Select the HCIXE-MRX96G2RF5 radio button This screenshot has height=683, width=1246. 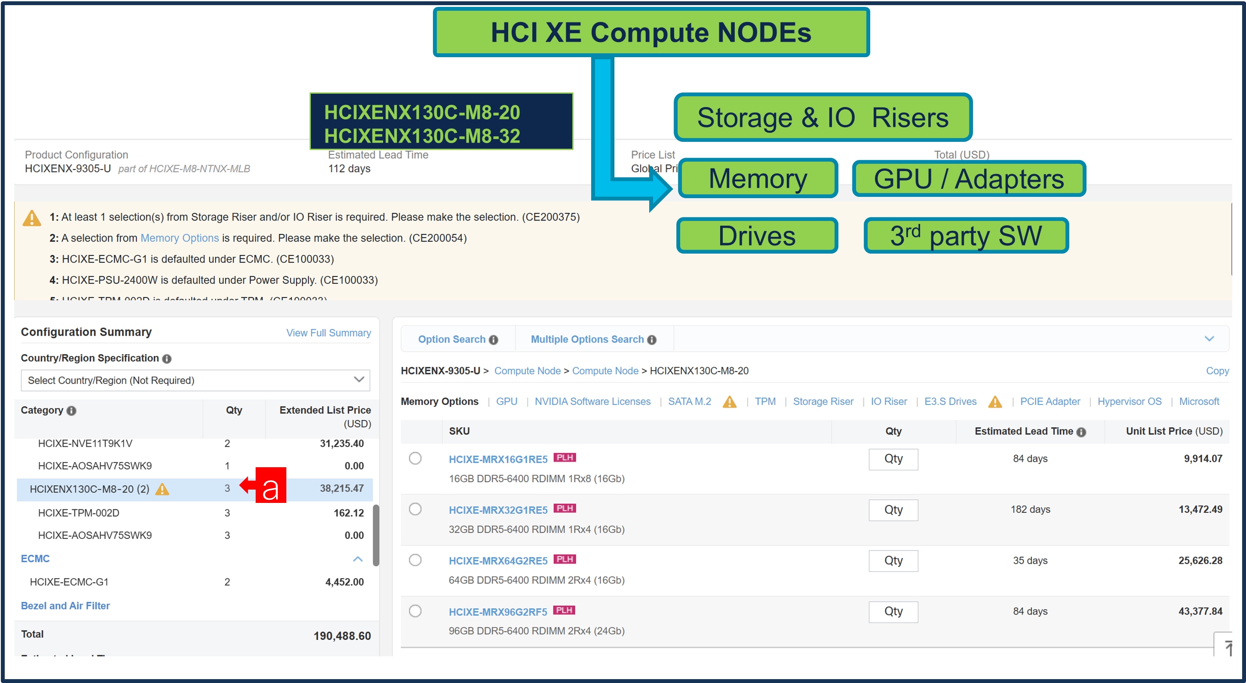click(415, 611)
